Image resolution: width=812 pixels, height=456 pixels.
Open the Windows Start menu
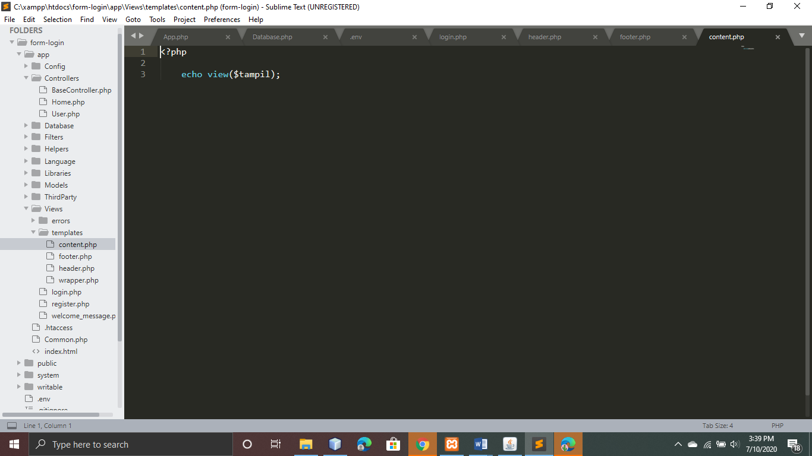14,444
